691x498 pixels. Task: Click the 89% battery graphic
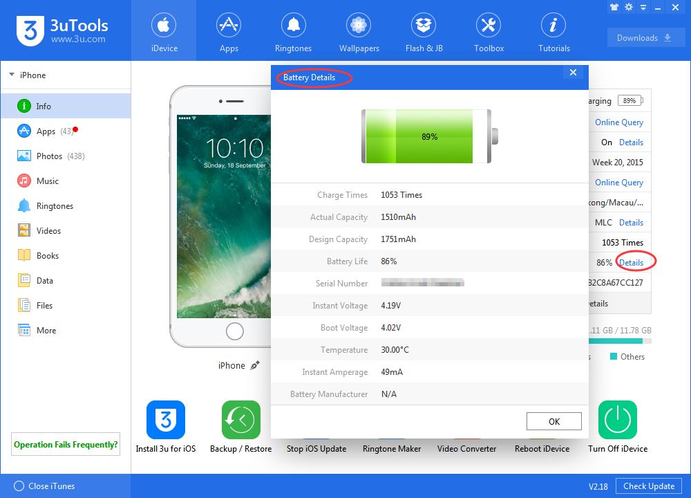(430, 136)
